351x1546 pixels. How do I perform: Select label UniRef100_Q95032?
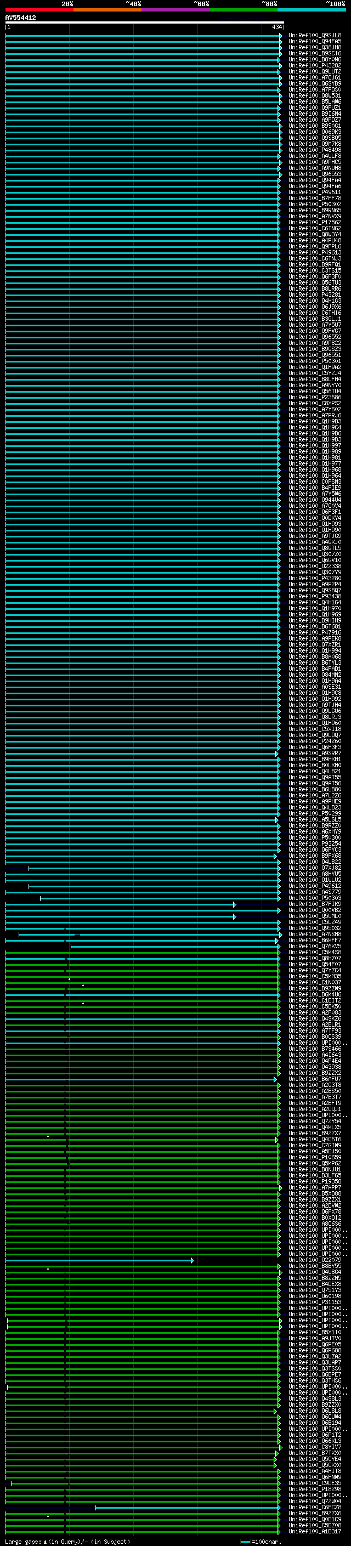tap(314, 928)
